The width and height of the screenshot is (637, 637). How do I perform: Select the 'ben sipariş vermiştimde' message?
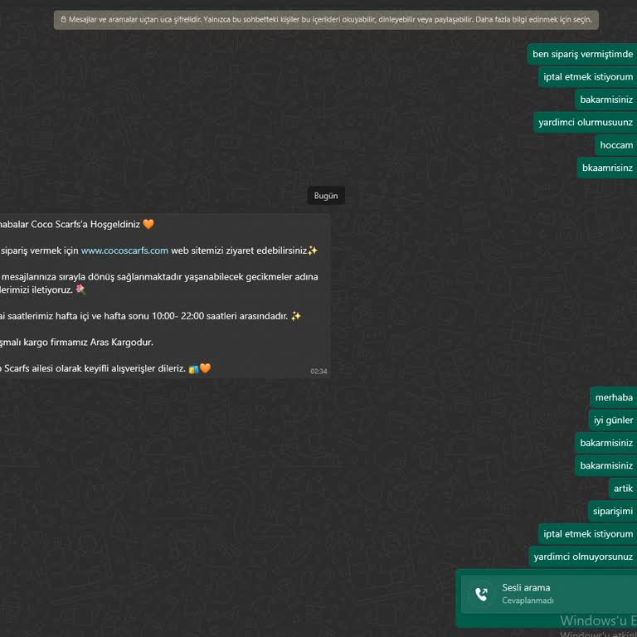point(582,54)
